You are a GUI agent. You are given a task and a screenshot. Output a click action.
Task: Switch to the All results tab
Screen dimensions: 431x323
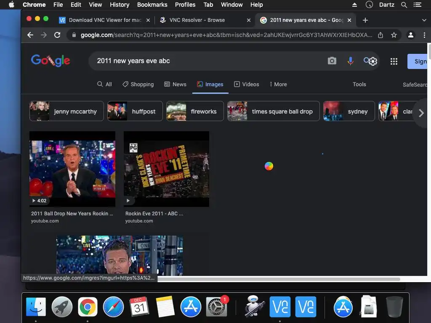pos(104,84)
